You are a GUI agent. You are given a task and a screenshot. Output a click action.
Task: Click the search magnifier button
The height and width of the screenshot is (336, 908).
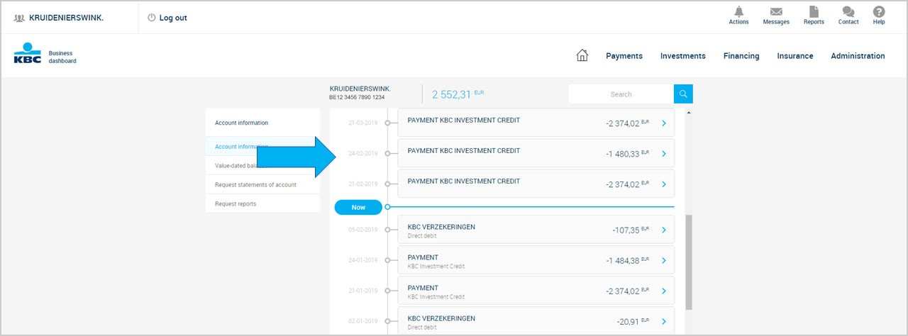point(683,94)
